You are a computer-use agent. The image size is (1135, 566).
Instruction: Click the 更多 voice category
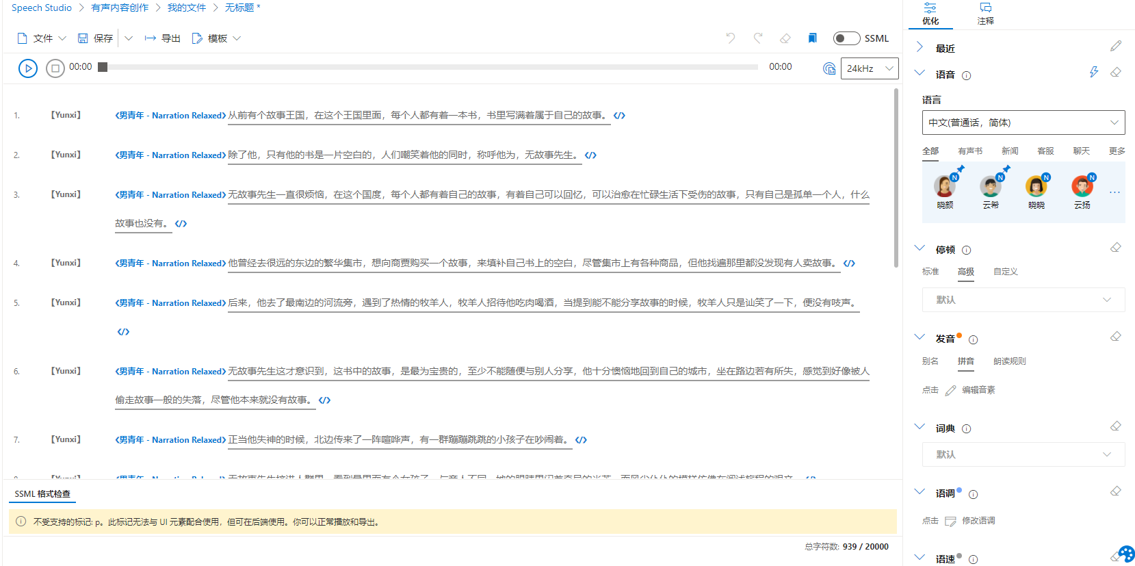tap(1117, 151)
